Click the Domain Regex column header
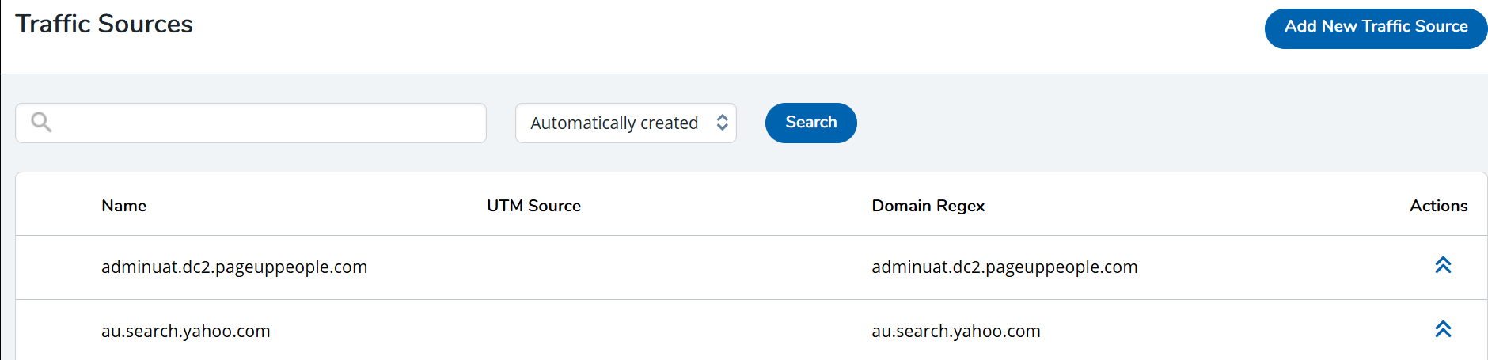The image size is (1488, 360). coord(928,206)
